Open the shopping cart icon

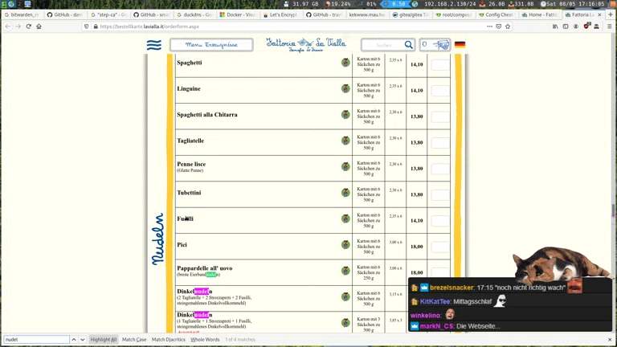(x=442, y=45)
